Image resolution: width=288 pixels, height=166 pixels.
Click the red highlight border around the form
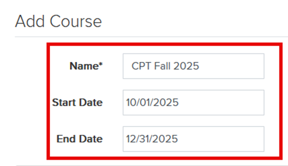click(165, 44)
